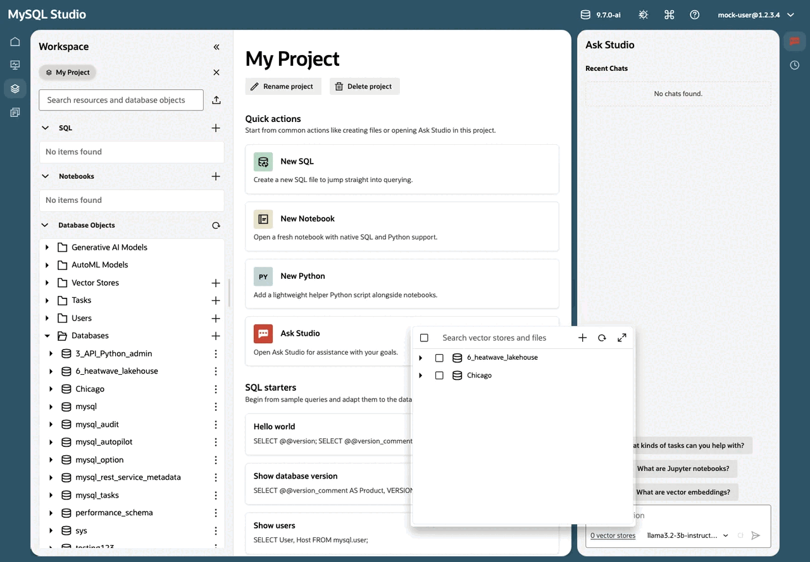
Task: Open options menu for performance_schema
Action: click(216, 513)
